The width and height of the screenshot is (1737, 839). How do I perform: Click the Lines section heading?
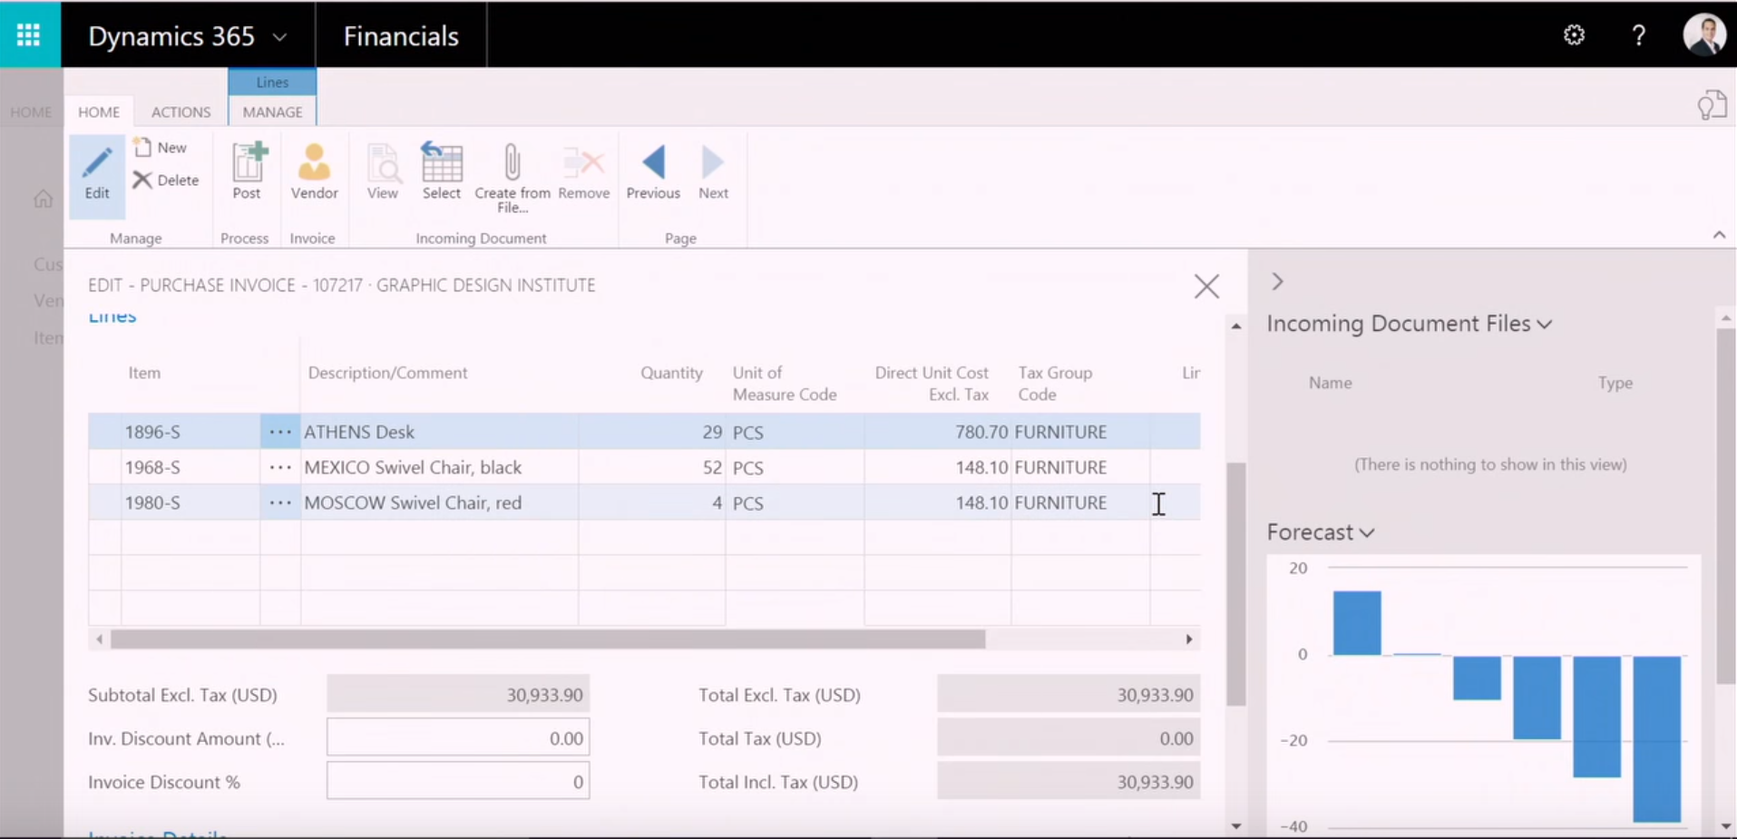click(112, 316)
